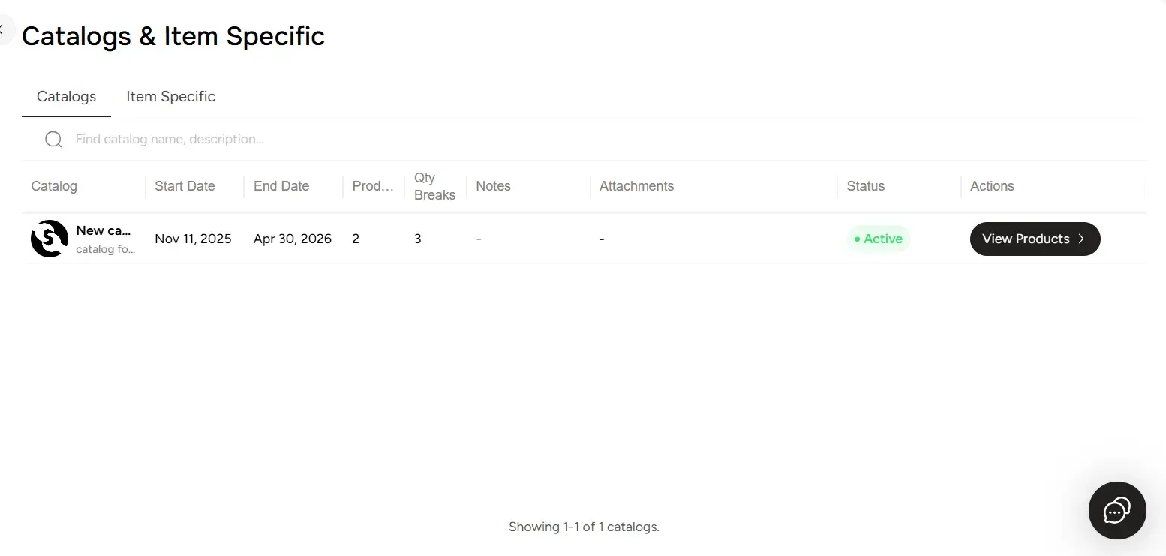Click the search magnifier icon

click(53, 139)
